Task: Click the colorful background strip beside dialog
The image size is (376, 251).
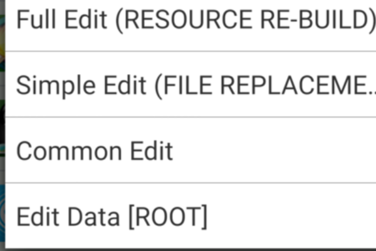Action: (x=3, y=125)
